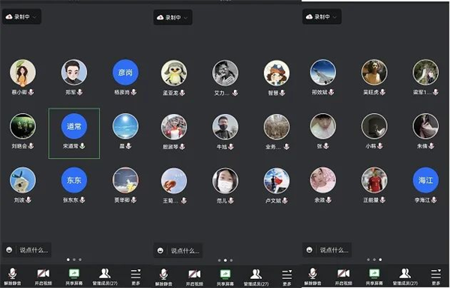Screen dimensions: 450x288
Task: Click the 李海江 name label
Action: tap(422, 200)
